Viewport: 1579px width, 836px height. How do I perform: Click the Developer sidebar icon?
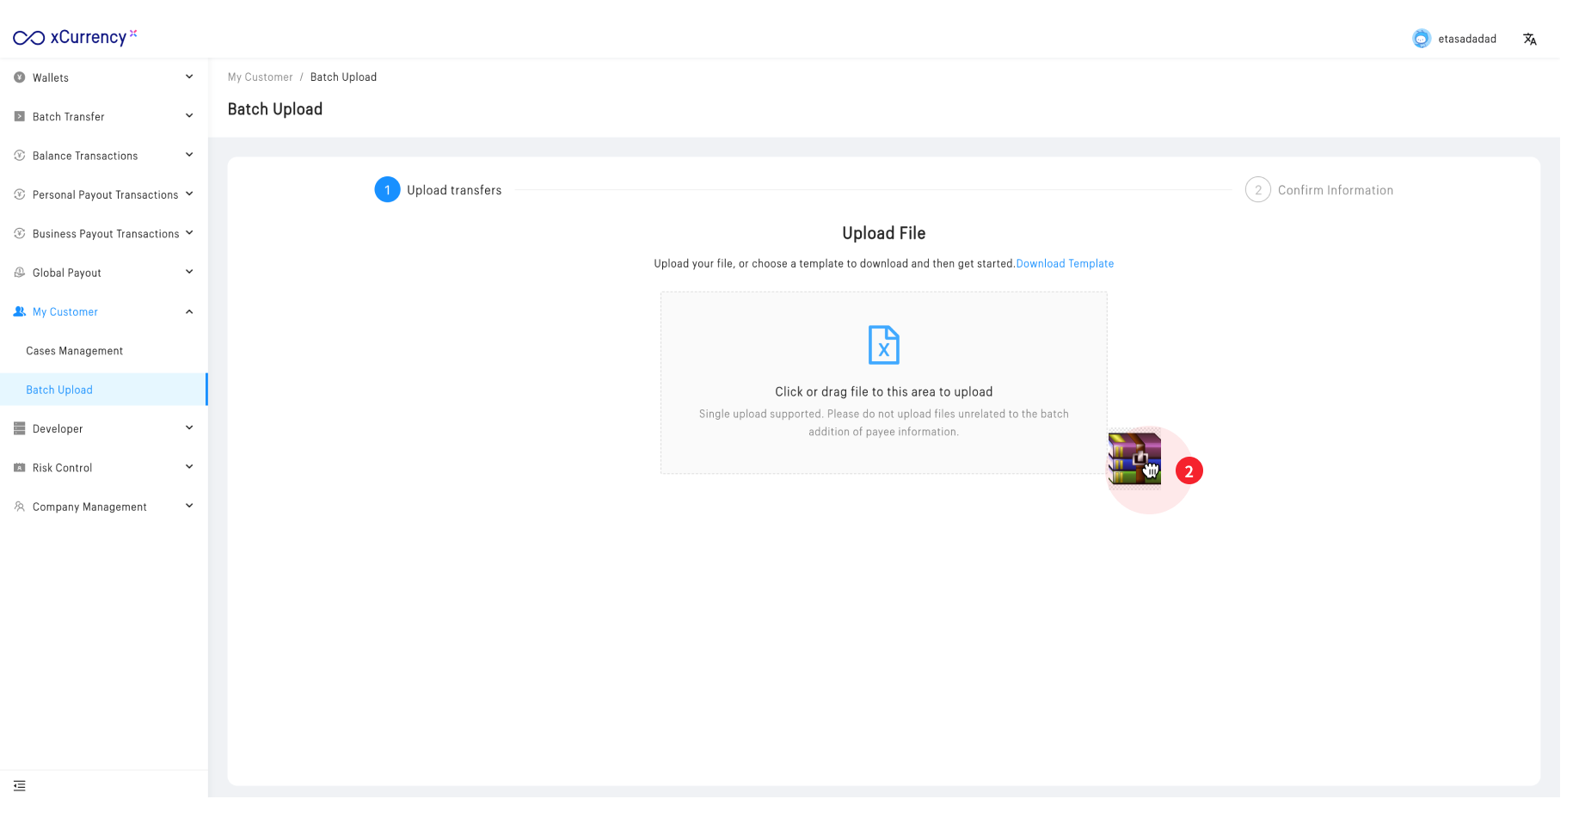click(19, 428)
